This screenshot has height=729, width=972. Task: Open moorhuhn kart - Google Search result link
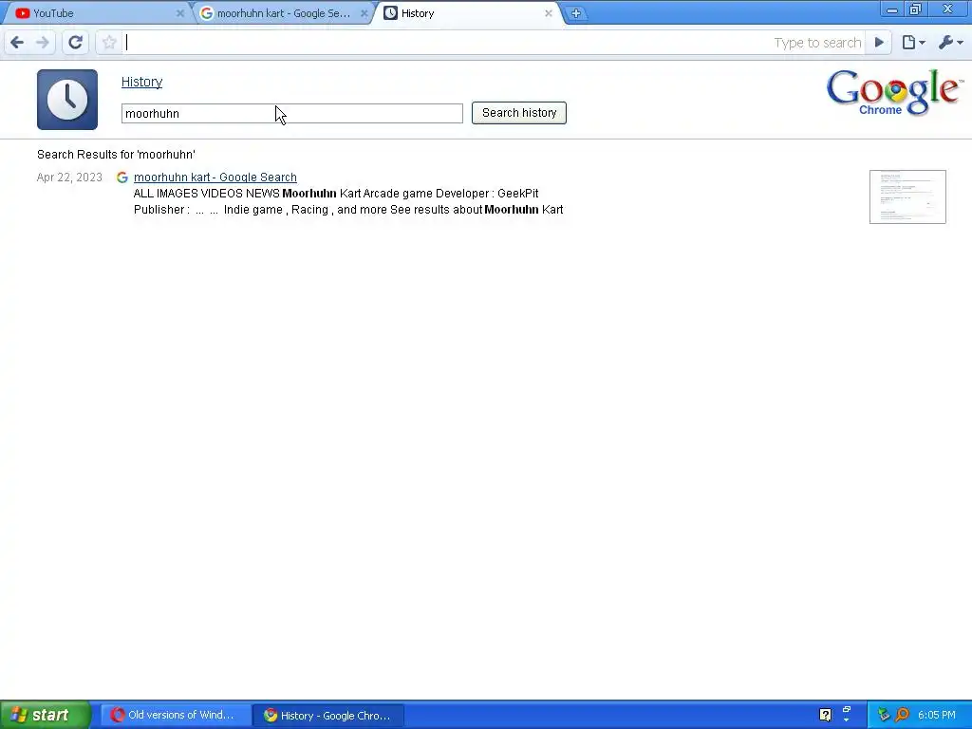215,178
